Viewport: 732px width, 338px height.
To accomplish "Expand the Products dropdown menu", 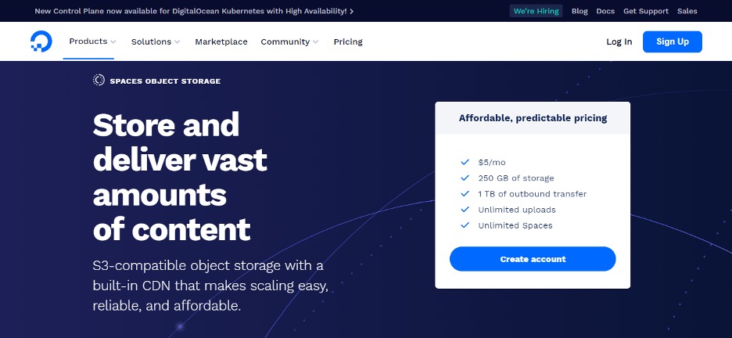I will pos(92,41).
